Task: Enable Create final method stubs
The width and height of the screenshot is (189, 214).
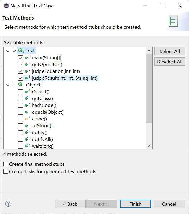Action: pyautogui.click(x=6, y=164)
